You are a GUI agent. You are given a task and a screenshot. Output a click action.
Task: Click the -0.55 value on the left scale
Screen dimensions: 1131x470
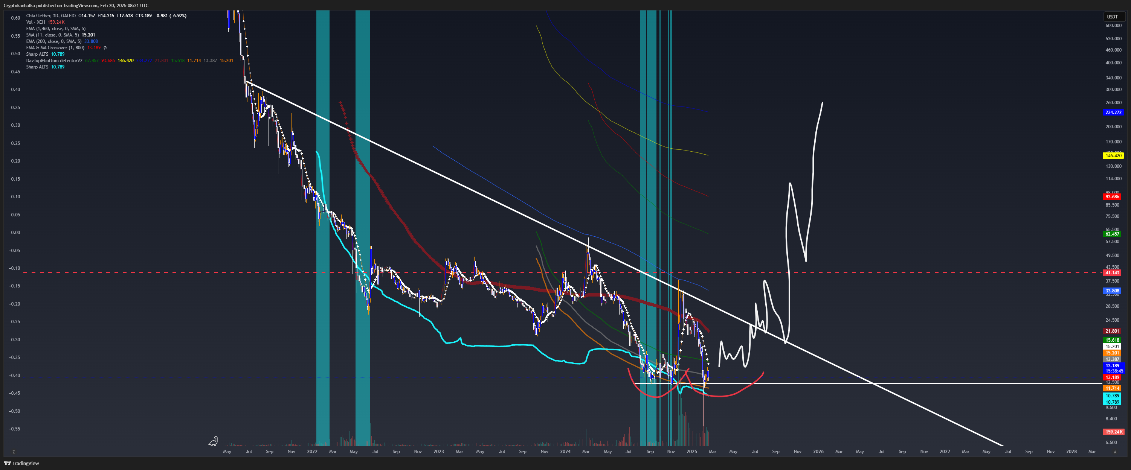pos(14,429)
